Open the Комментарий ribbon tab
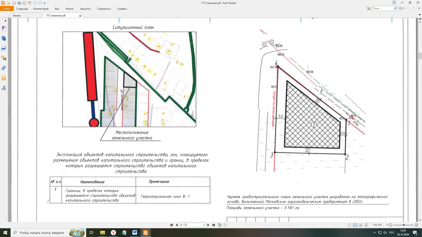The width and height of the screenshot is (422, 237). pos(41,9)
